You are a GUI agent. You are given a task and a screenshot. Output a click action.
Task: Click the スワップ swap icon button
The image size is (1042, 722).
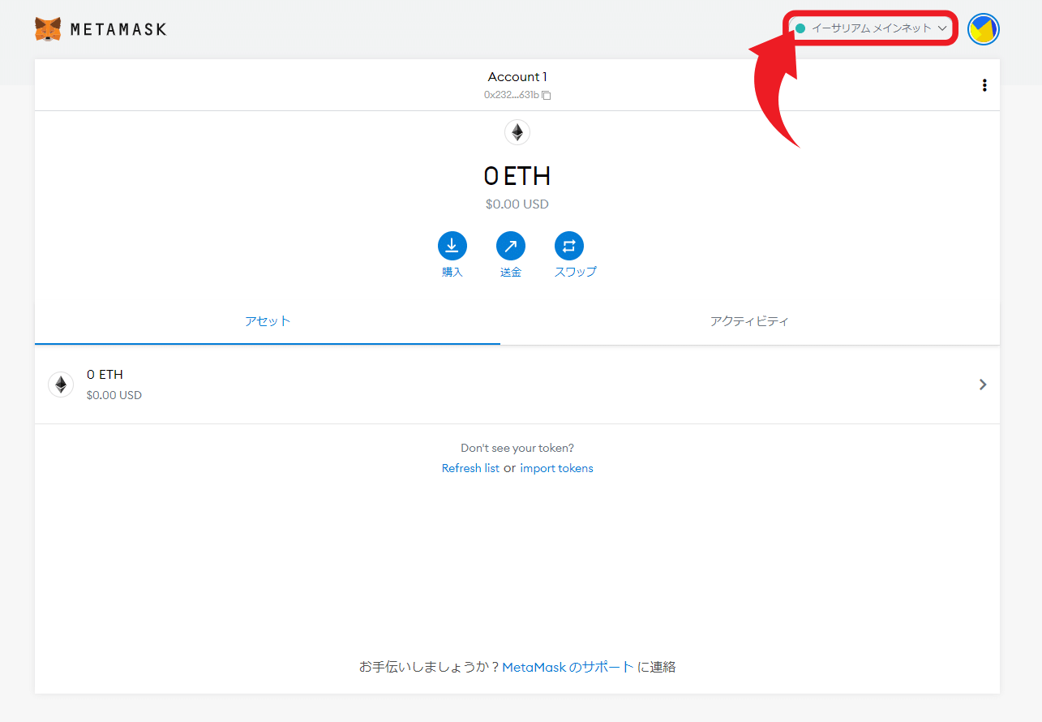coord(569,246)
